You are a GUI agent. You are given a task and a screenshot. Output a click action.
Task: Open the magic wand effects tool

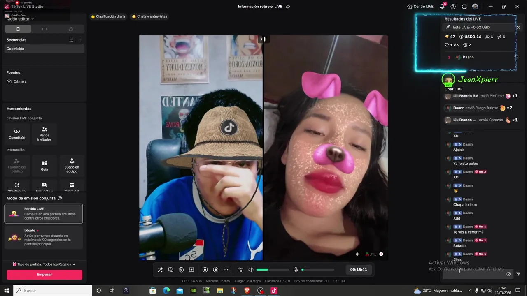pyautogui.click(x=160, y=270)
